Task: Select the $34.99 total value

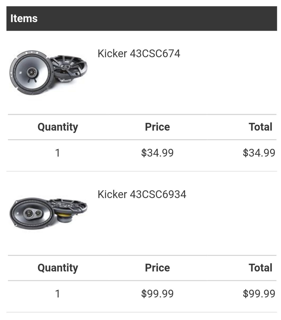Action: [259, 153]
